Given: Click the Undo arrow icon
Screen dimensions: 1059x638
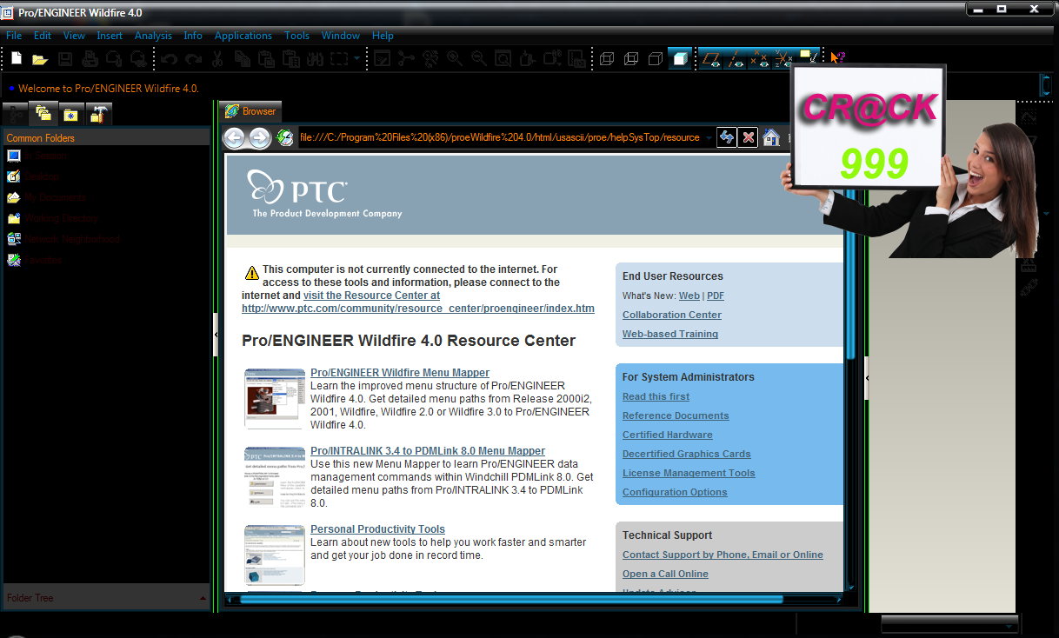Looking at the screenshot, I should point(170,59).
